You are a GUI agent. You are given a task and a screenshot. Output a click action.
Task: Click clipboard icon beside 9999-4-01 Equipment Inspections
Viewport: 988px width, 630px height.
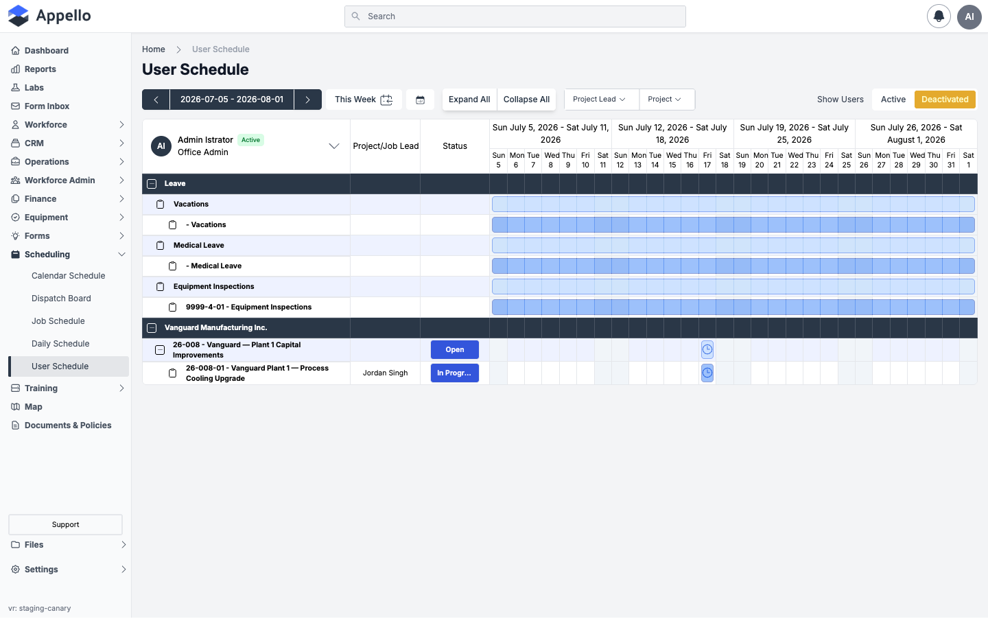pos(173,307)
